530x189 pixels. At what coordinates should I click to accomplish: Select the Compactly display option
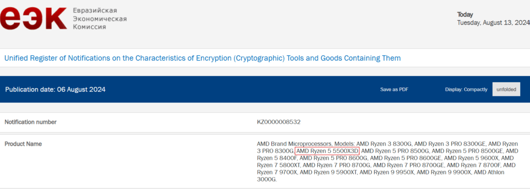476,90
